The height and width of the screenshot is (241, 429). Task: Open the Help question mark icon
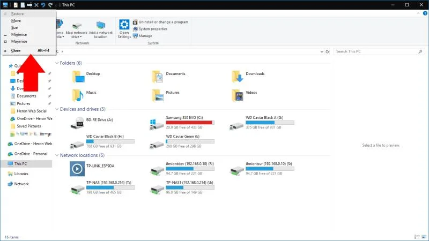tap(425, 13)
